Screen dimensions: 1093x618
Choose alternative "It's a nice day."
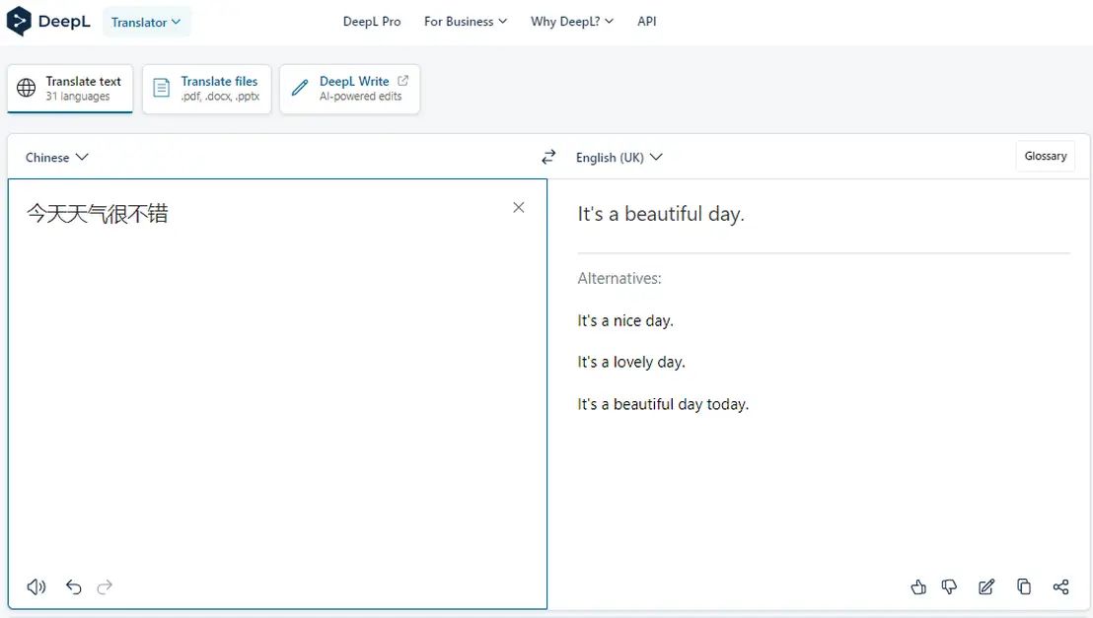click(x=625, y=320)
